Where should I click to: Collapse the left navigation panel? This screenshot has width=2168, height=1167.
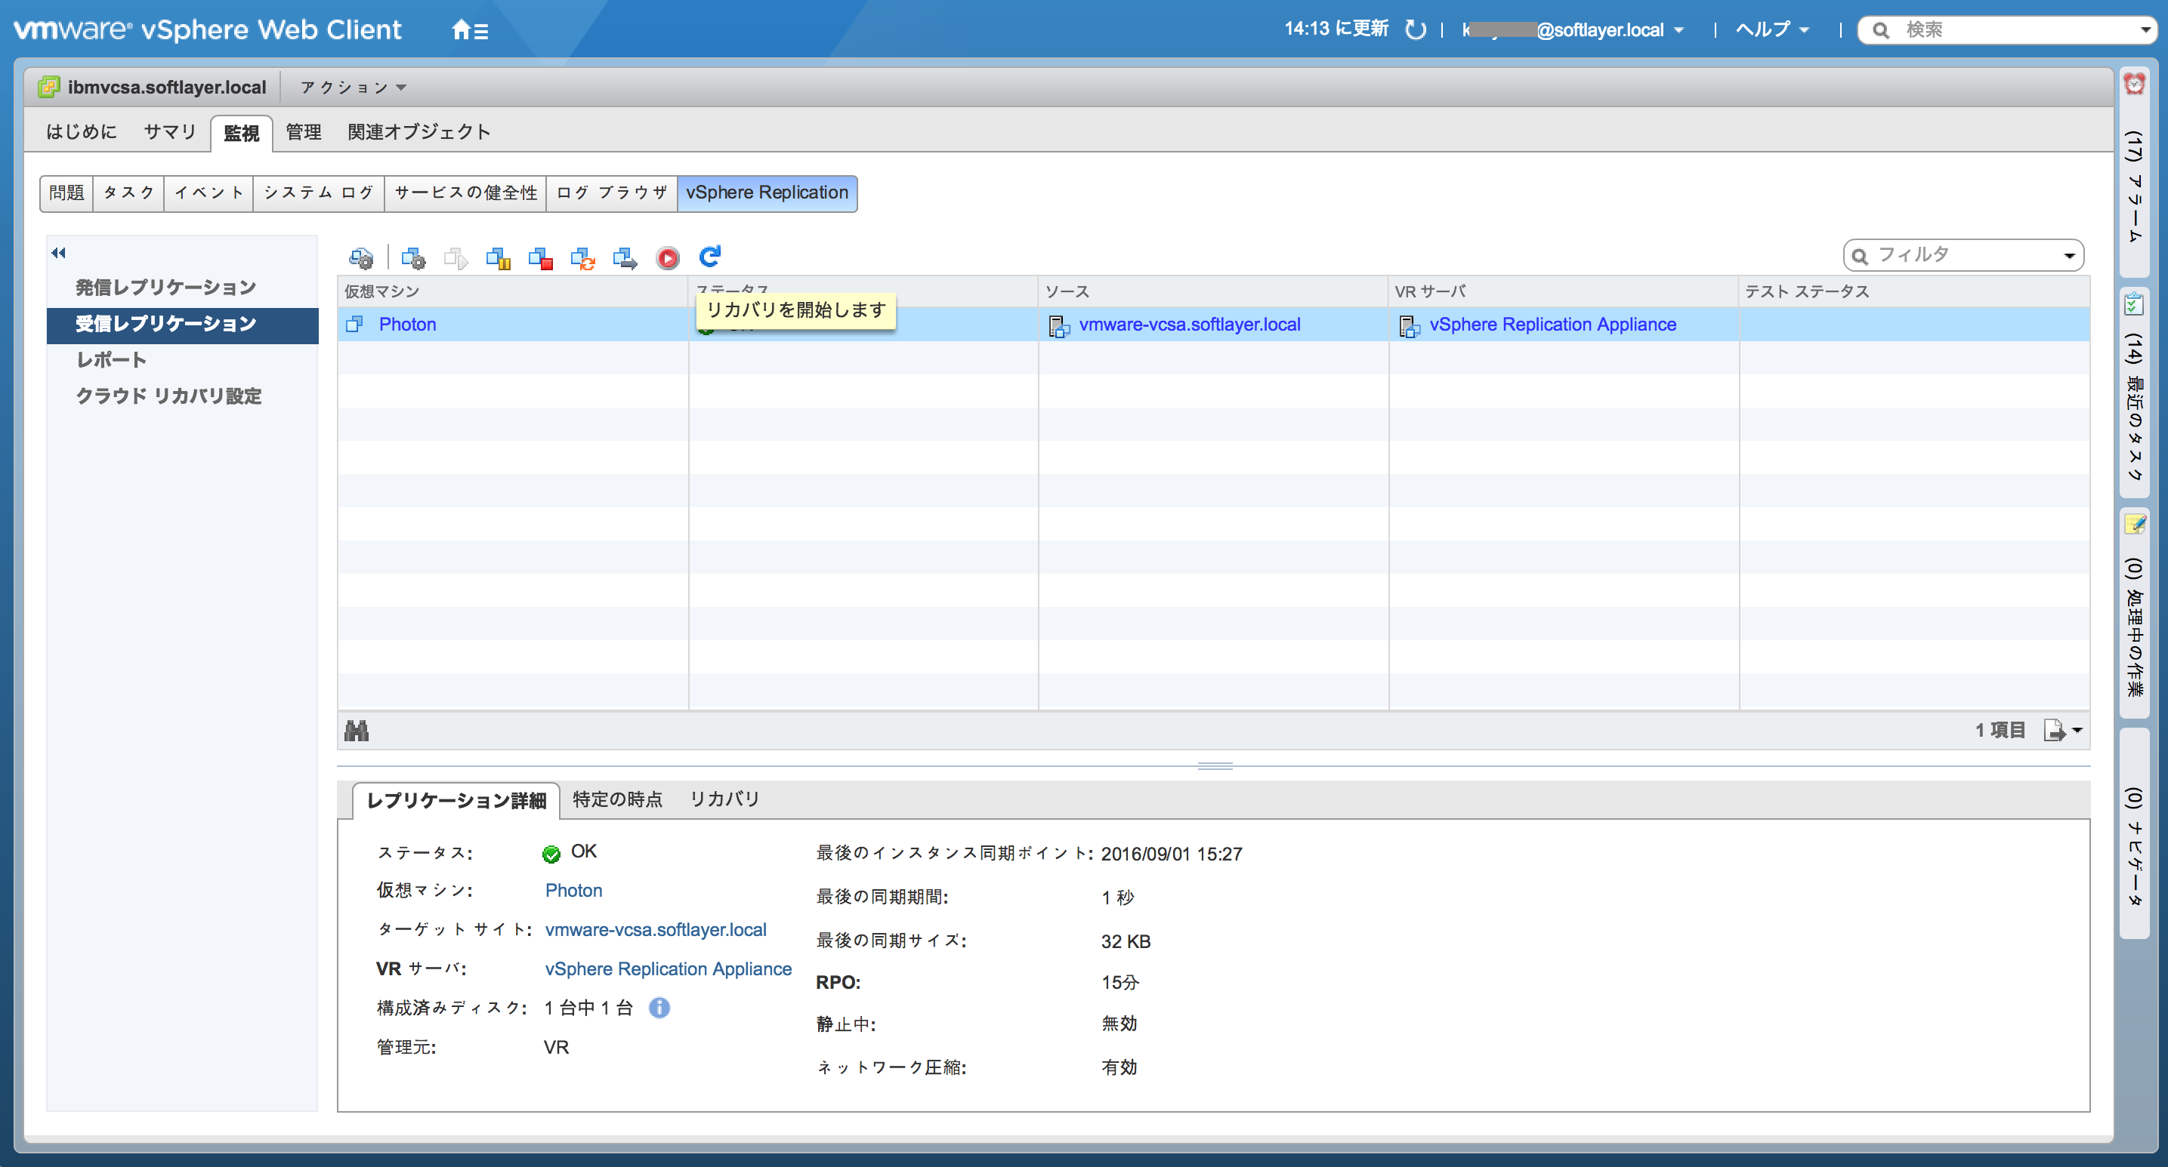(58, 252)
